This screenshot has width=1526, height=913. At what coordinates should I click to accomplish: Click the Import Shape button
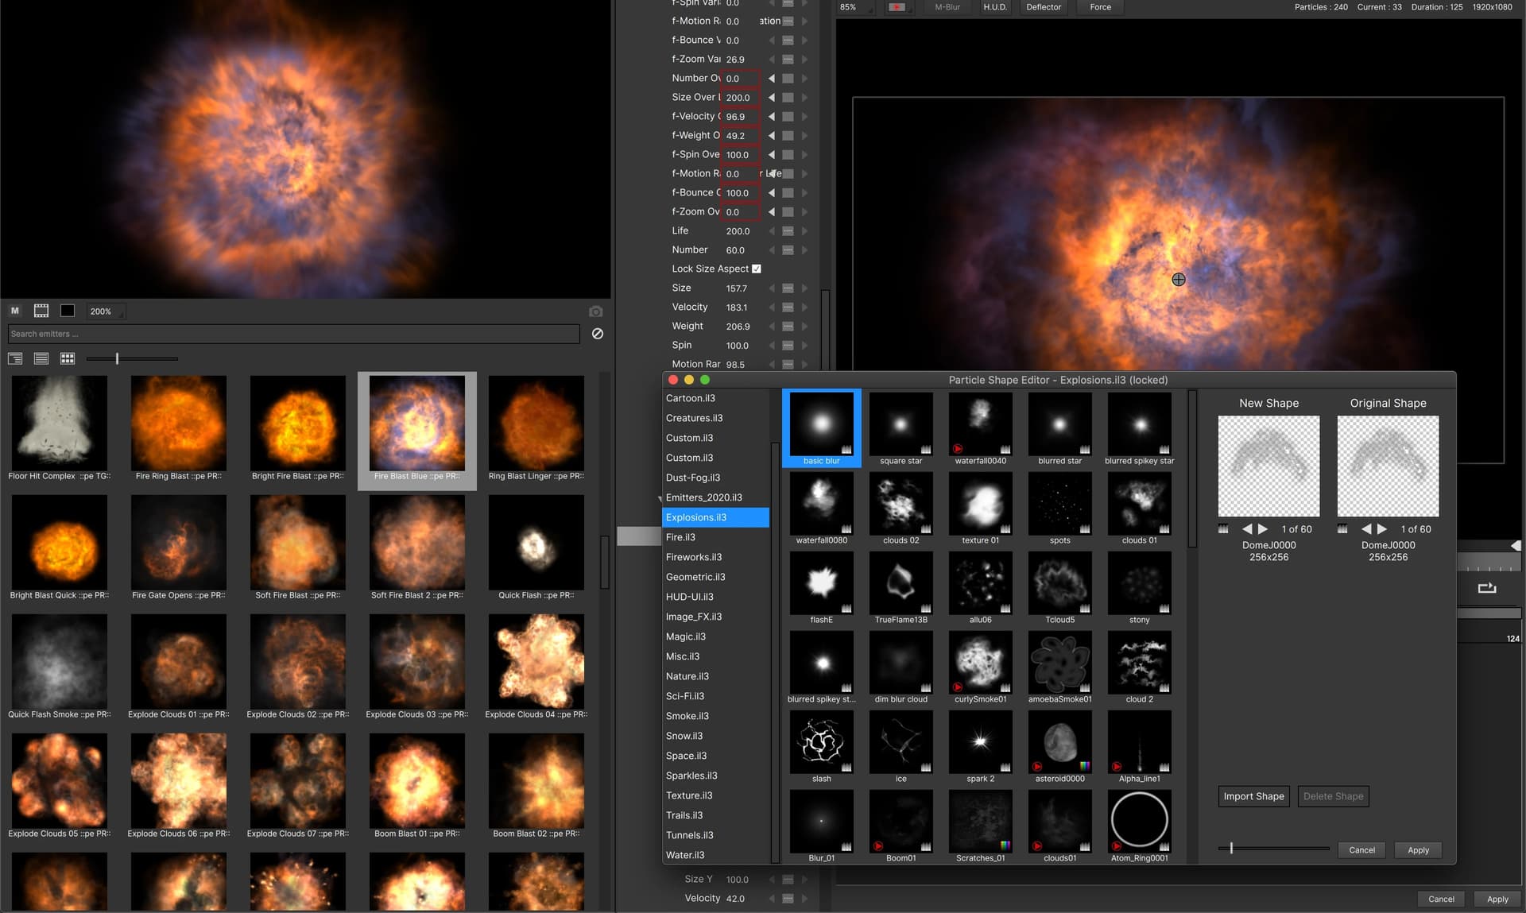click(1253, 796)
